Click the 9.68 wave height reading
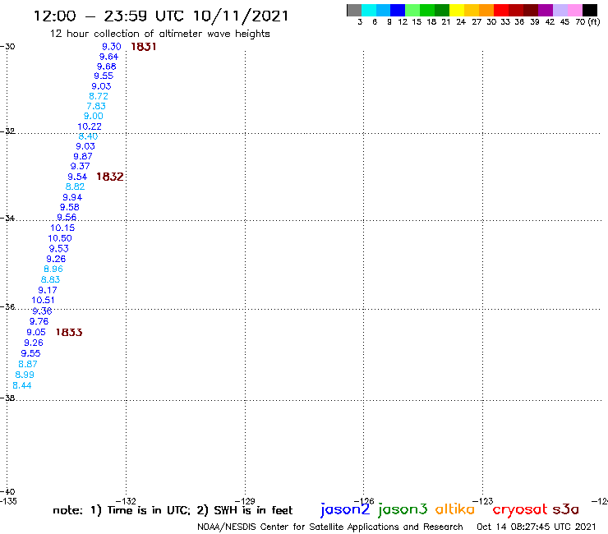The height and width of the screenshot is (534, 608). pos(107,67)
